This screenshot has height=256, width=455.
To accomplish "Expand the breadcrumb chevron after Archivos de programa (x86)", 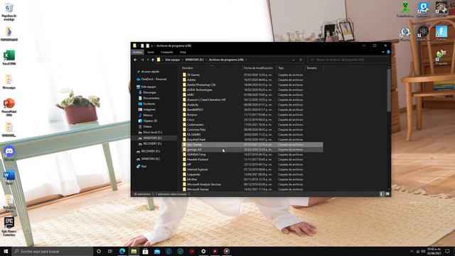I will click(x=247, y=60).
